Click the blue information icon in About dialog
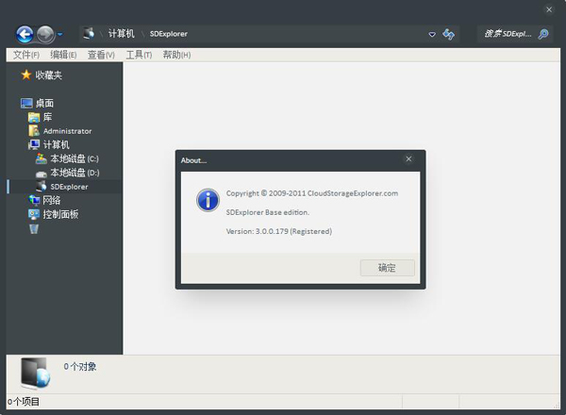 coord(208,200)
